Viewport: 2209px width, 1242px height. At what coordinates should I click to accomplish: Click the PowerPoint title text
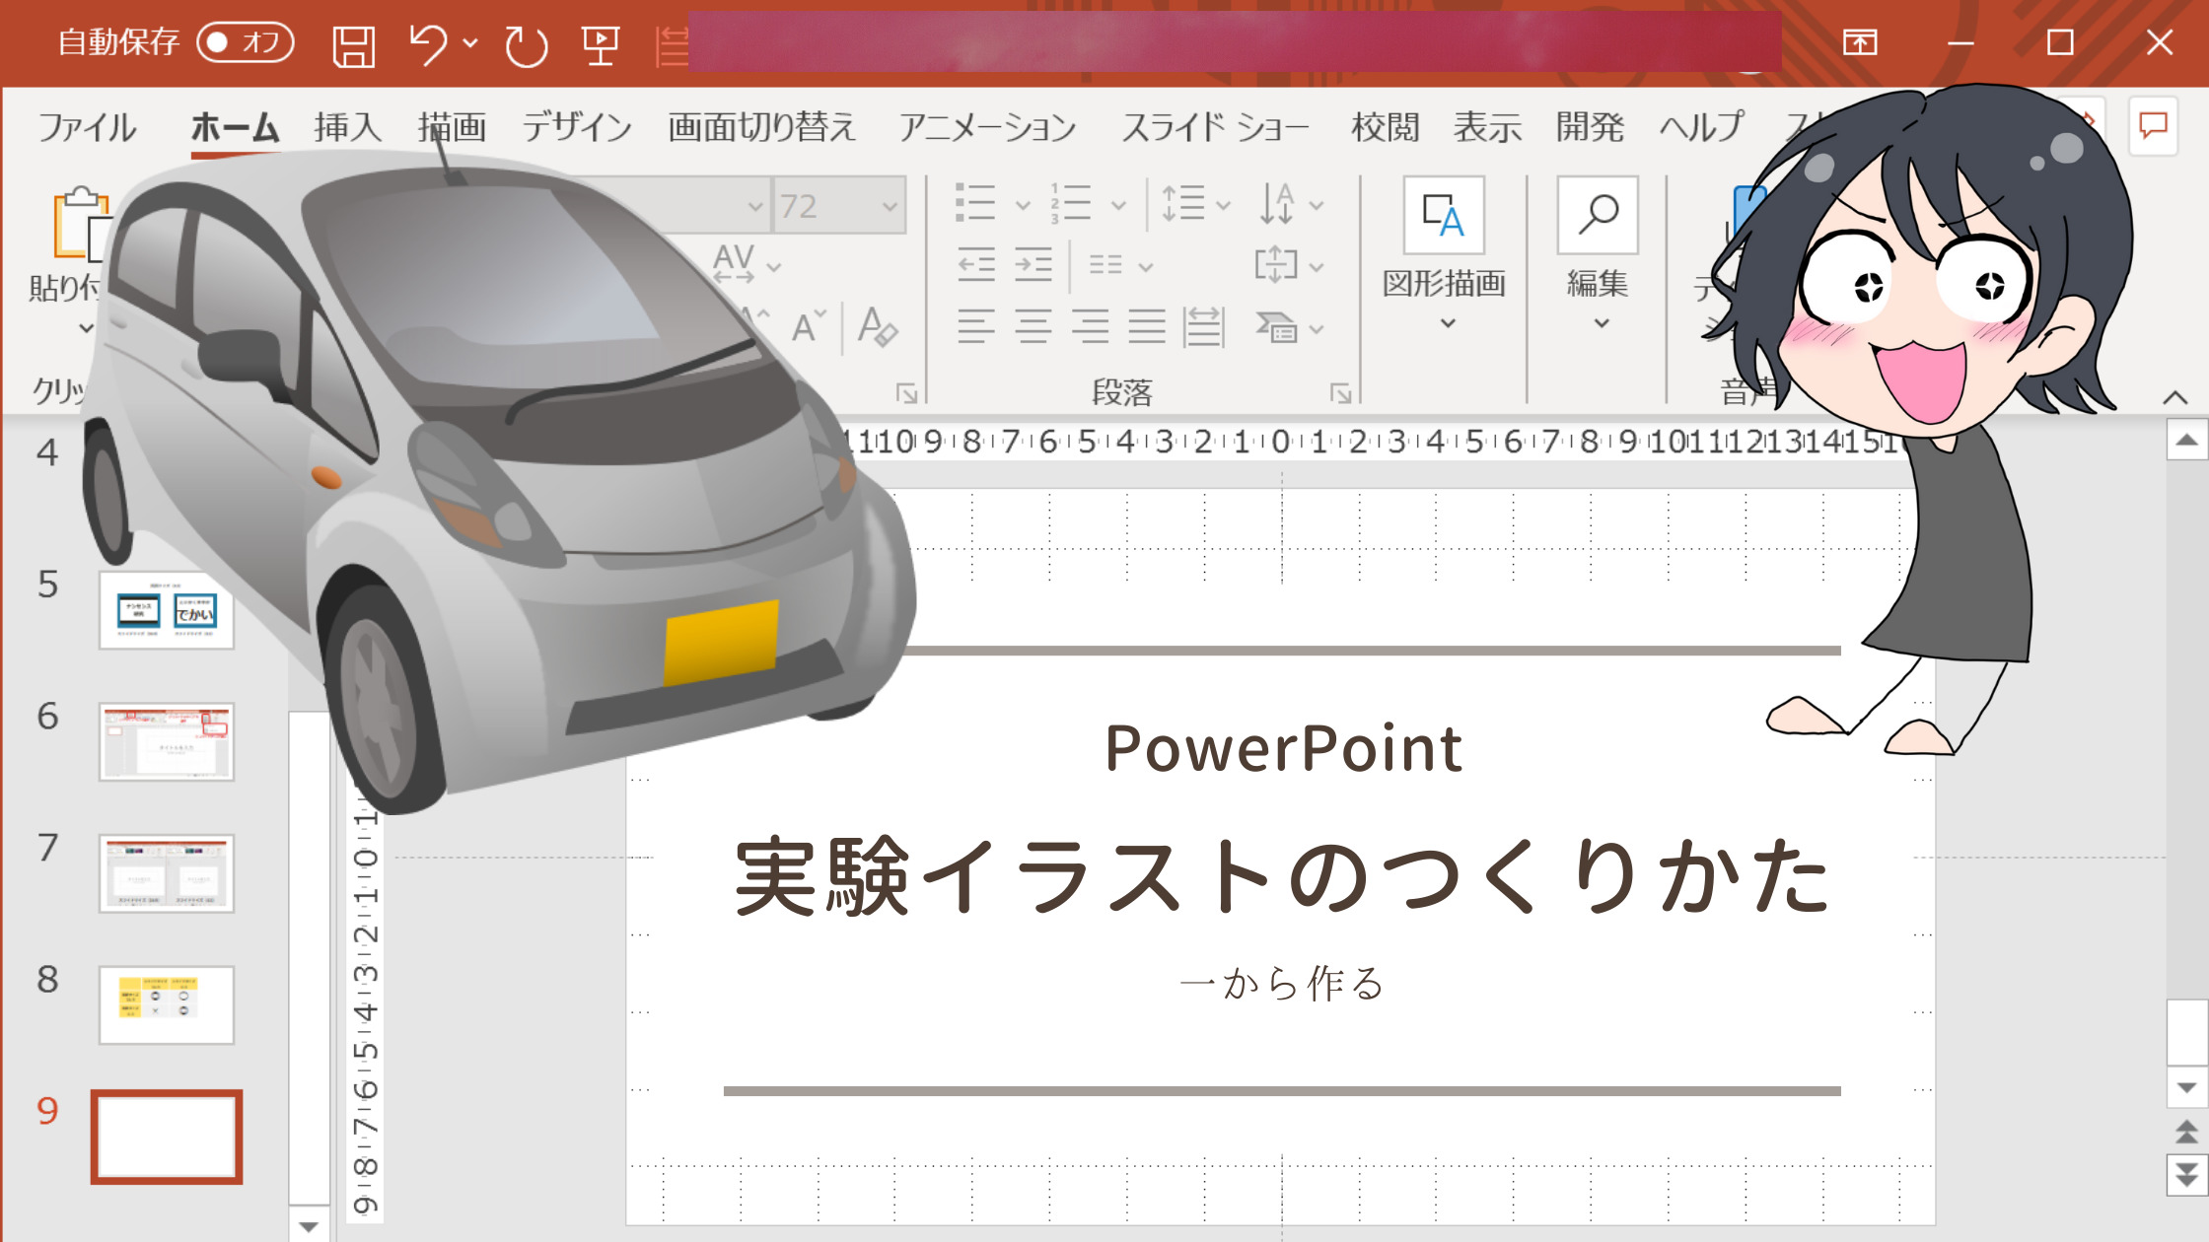[1283, 749]
